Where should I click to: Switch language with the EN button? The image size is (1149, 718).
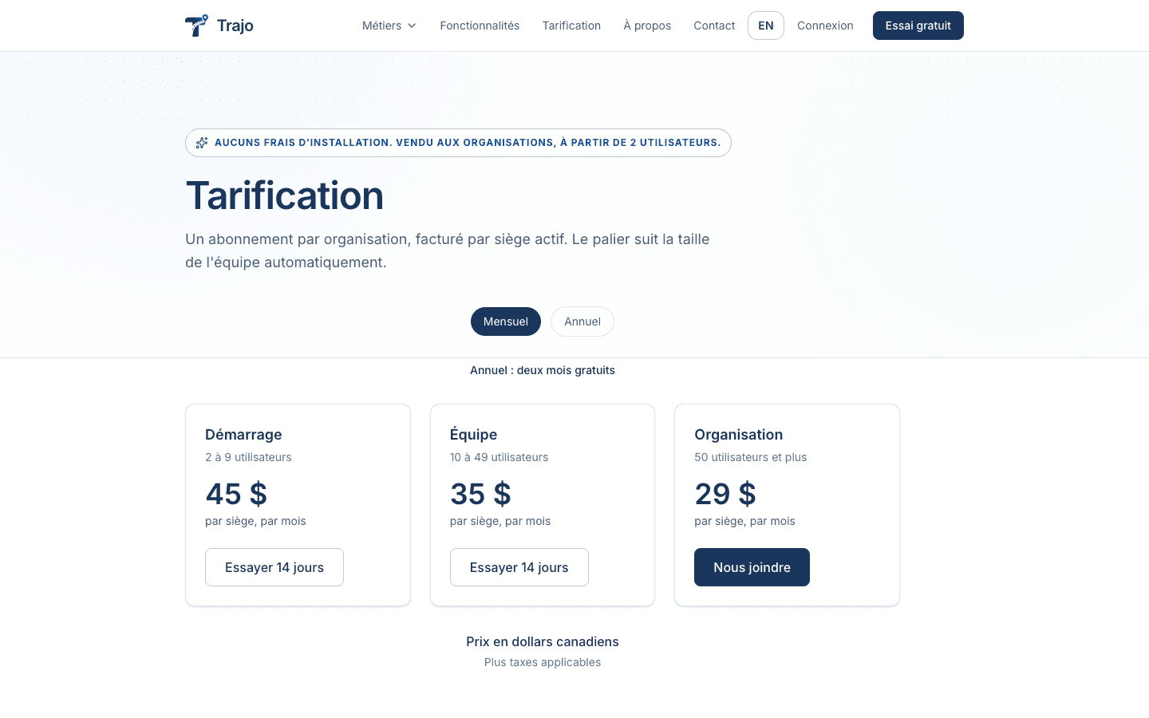[766, 26]
